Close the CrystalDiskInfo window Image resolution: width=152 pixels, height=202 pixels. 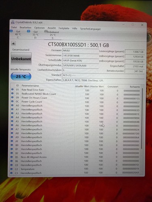(x=142, y=25)
